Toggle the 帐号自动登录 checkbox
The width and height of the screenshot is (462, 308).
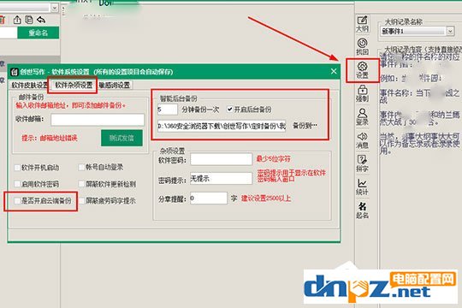coord(81,168)
